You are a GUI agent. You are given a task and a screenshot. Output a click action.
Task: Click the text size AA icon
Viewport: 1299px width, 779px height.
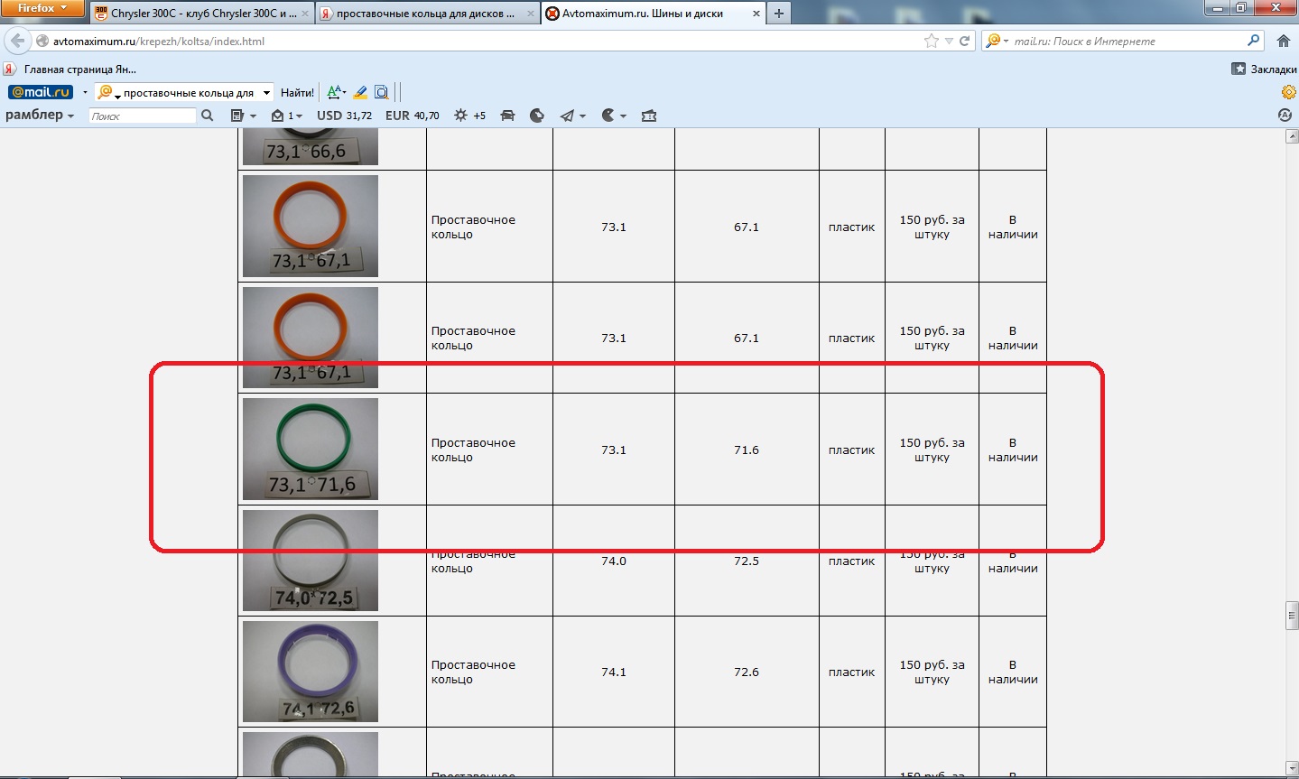(334, 92)
